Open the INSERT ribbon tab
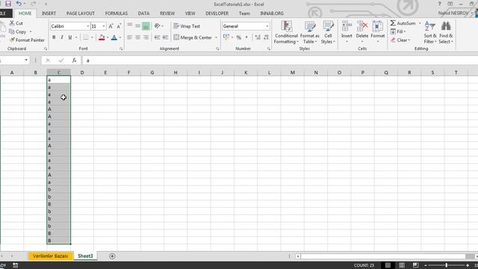The image size is (478, 269). (49, 13)
